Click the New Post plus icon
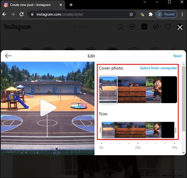Viewport: 187px width, 178px height. [144, 27]
